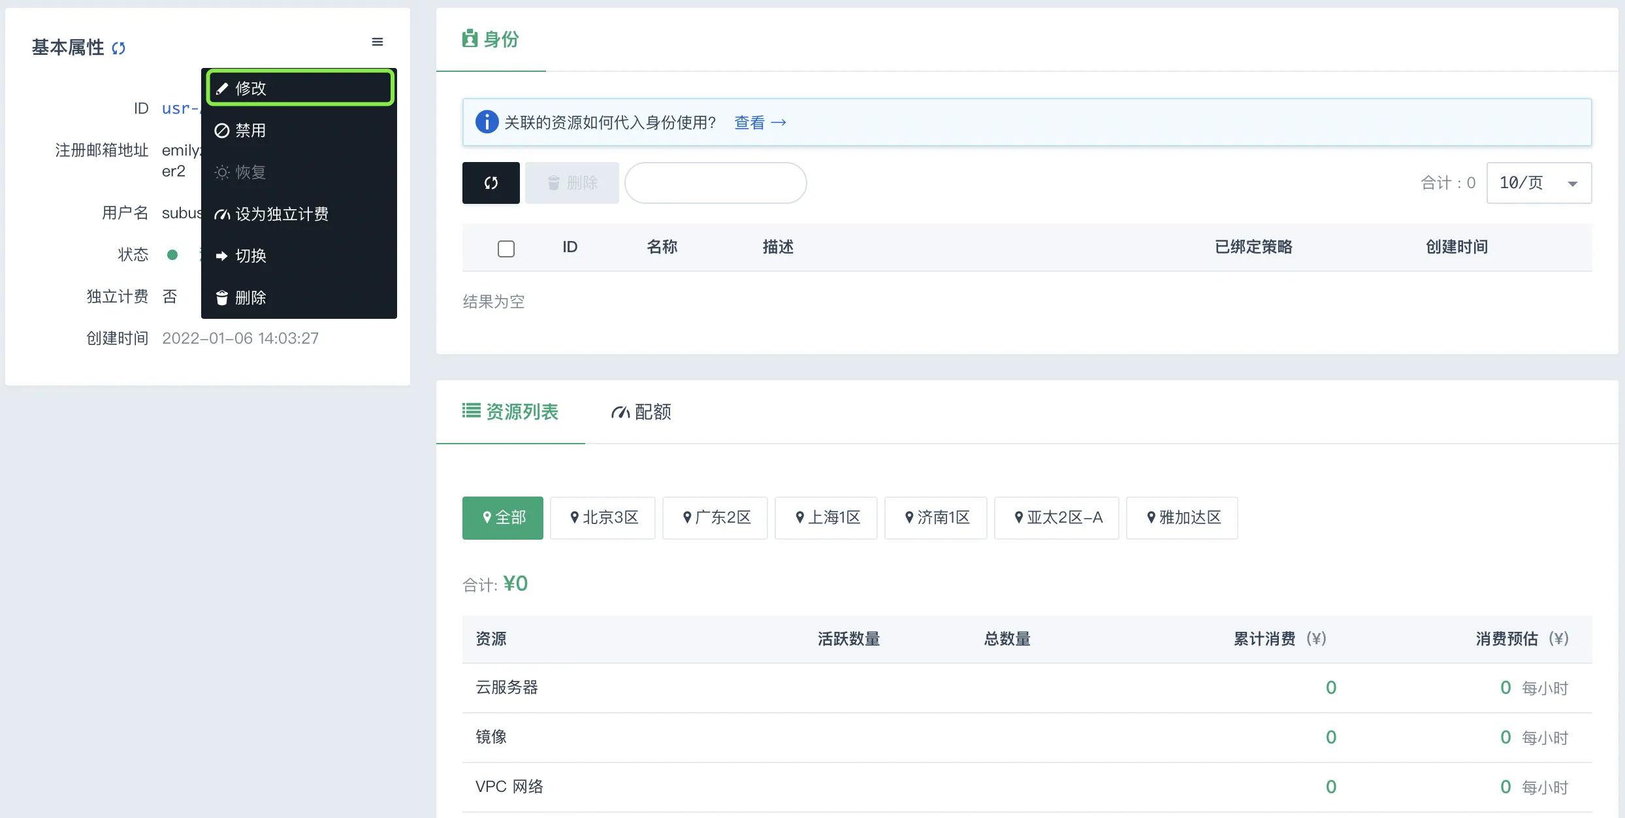This screenshot has height=818, width=1625.
Task: Click the 结果为空 empty result text
Action: coord(494,301)
